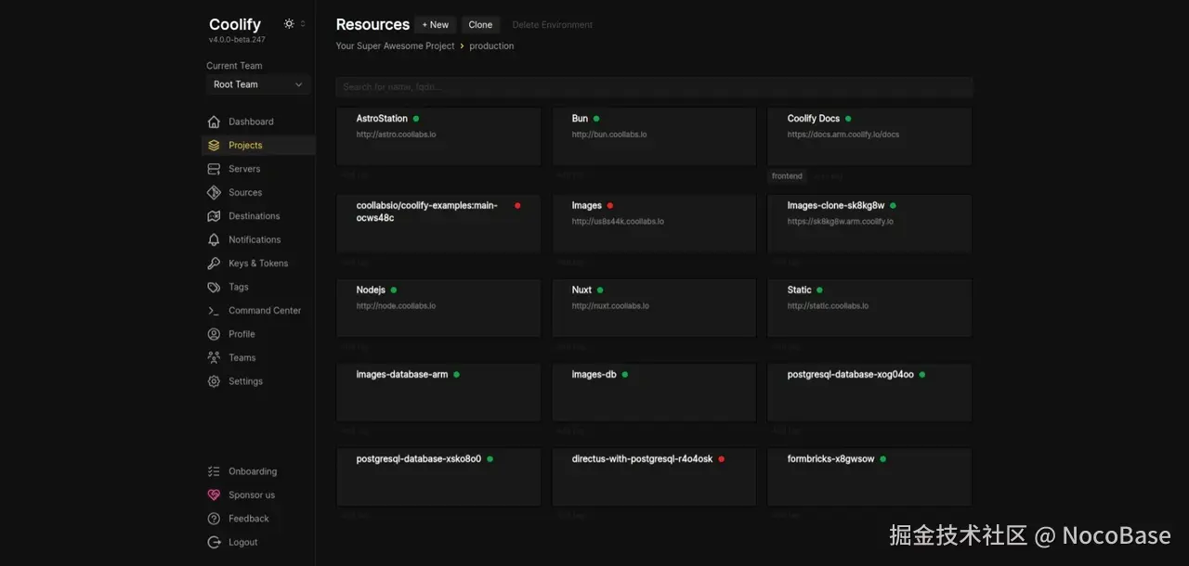Click the Tags icon in sidebar
The image size is (1189, 566).
pos(214,287)
